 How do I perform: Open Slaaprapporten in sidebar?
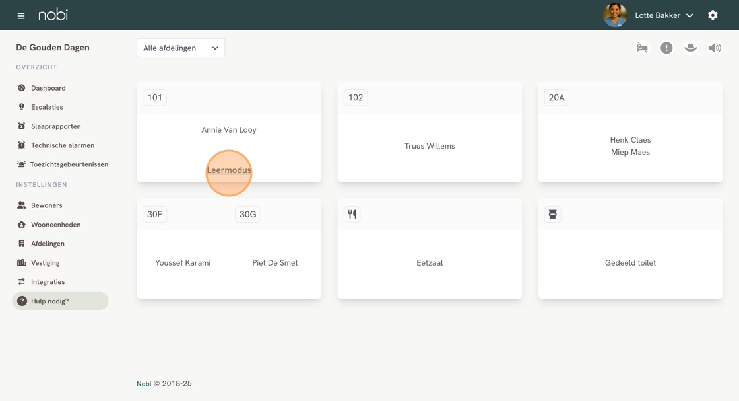tap(55, 126)
